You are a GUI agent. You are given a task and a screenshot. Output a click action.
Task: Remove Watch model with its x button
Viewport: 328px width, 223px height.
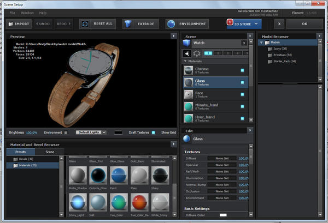[244, 43]
